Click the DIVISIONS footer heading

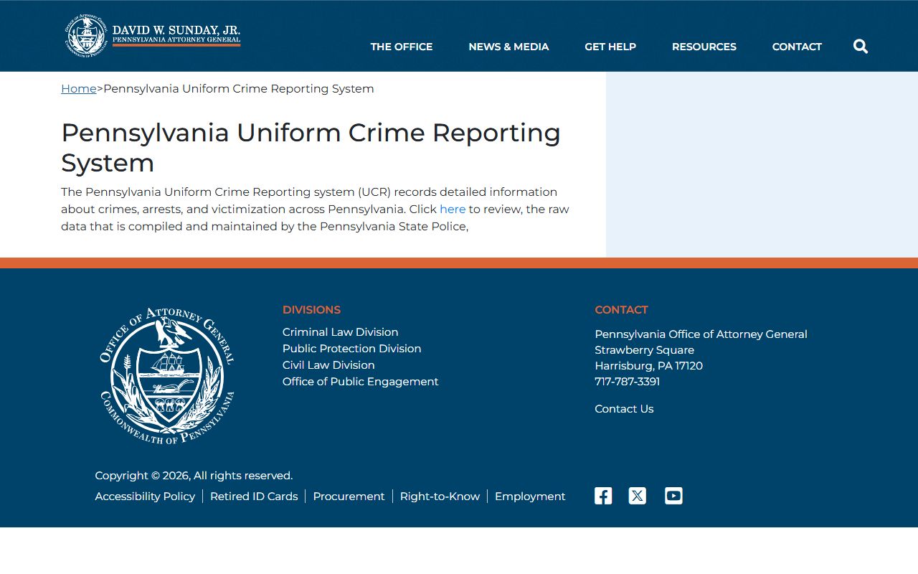click(311, 310)
